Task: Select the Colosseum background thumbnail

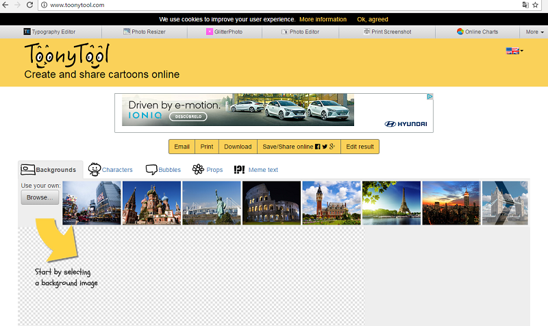Action: click(271, 202)
